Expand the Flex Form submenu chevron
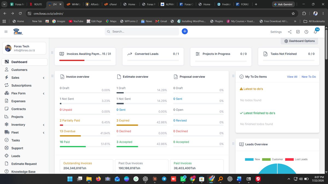 tap(44, 93)
